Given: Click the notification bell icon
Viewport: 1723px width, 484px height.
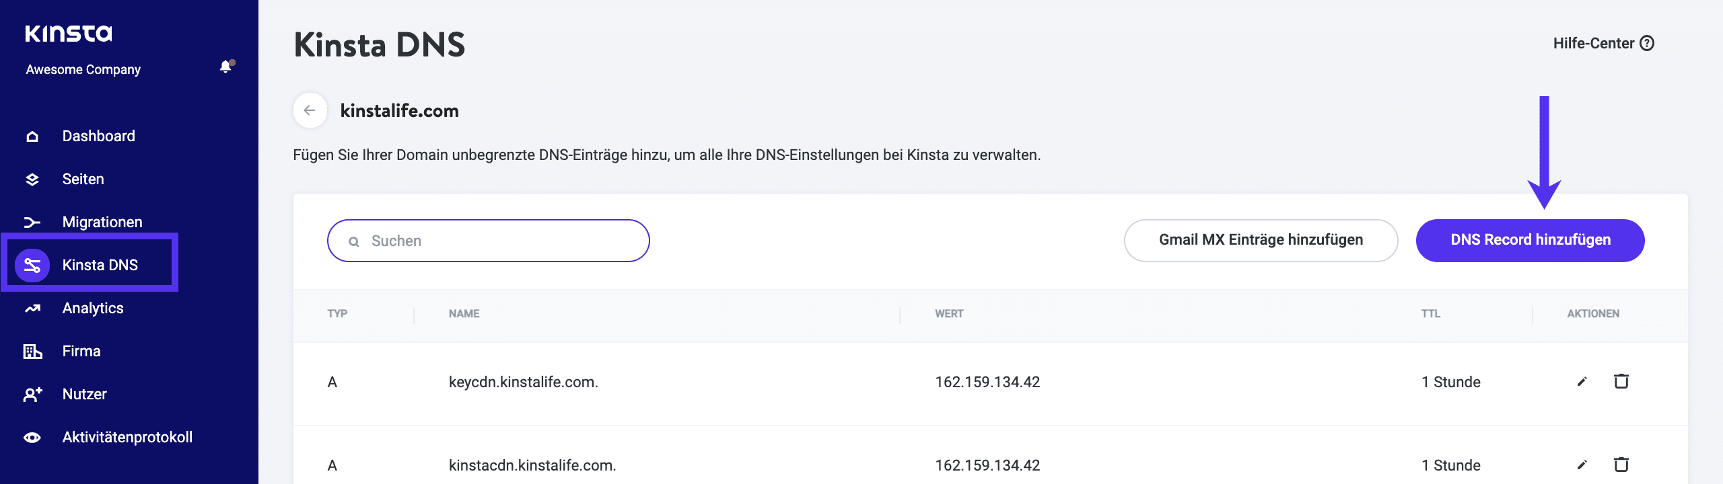Looking at the screenshot, I should point(224,67).
